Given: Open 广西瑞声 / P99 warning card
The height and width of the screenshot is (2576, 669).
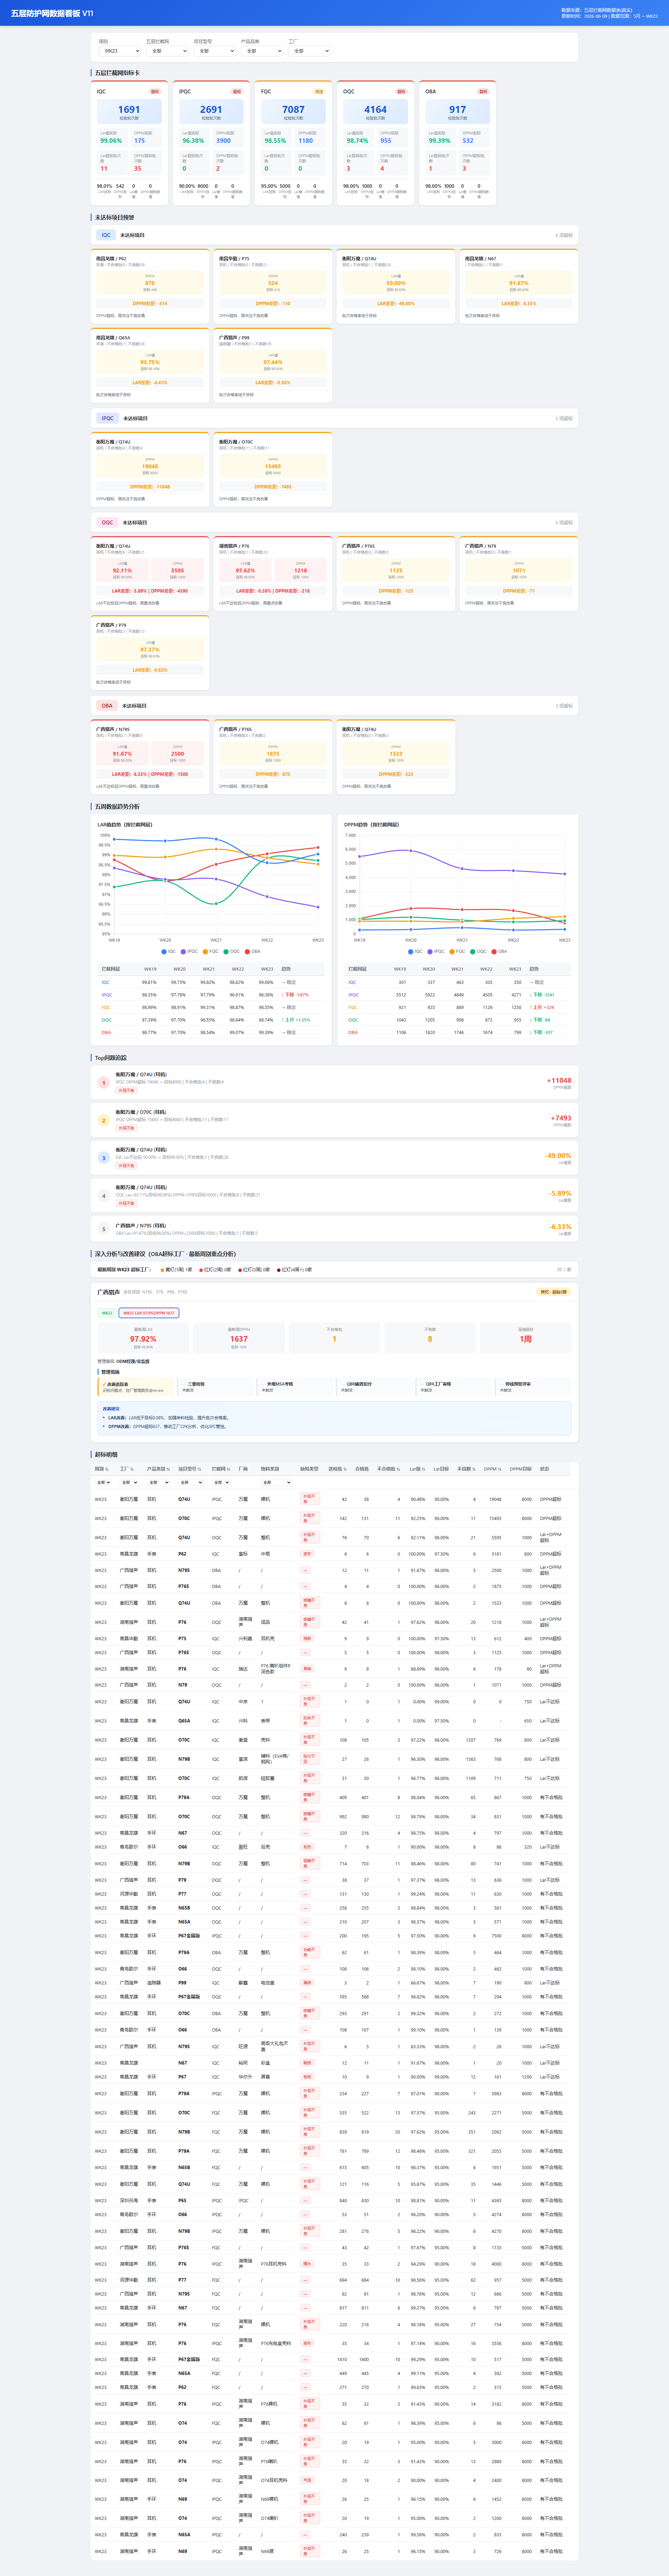Looking at the screenshot, I should [x=273, y=365].
